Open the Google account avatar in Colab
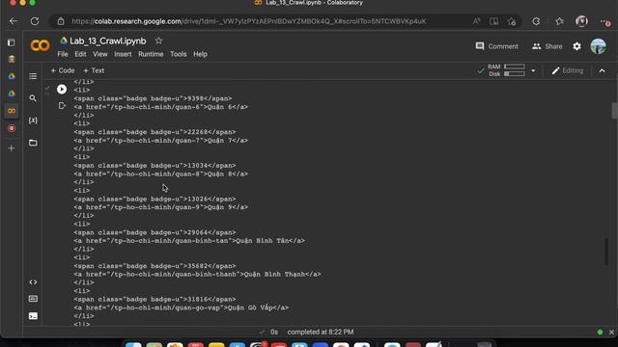Screen dimensions: 618x347 point(599,46)
